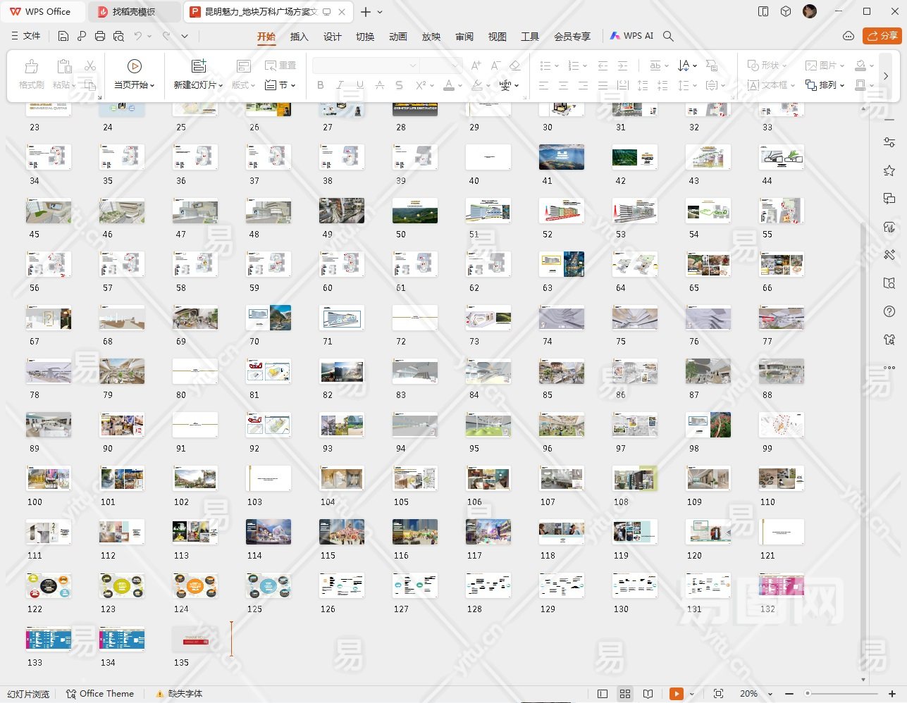Click the zoom slider handle
Image resolution: width=907 pixels, height=703 pixels.
pyautogui.click(x=808, y=694)
